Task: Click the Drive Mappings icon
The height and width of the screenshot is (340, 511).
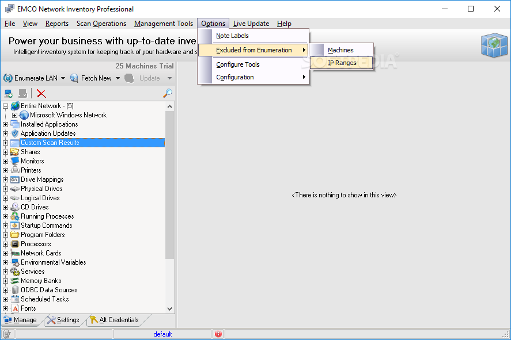Action: tap(15, 179)
